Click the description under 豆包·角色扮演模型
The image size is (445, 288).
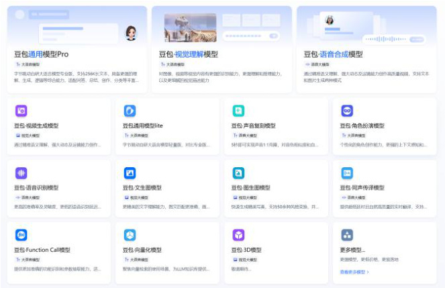tap(383, 145)
